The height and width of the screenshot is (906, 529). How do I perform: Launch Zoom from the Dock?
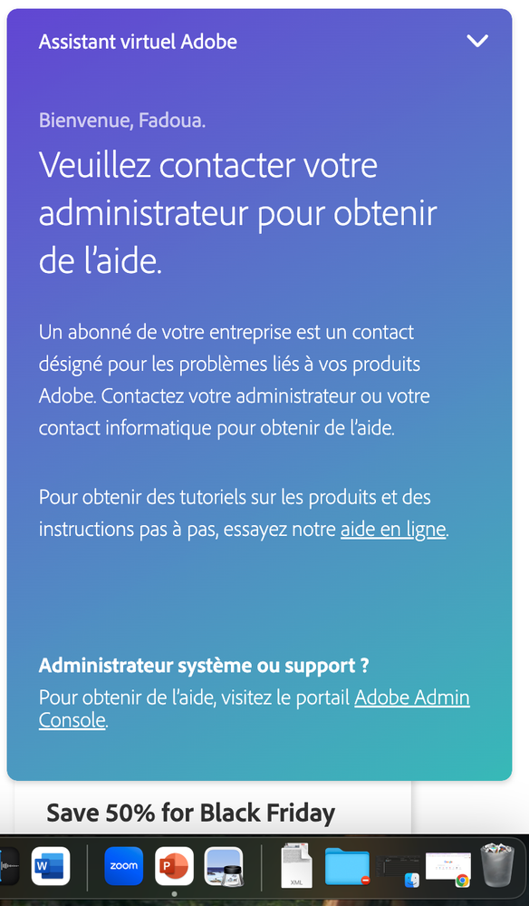[122, 867]
